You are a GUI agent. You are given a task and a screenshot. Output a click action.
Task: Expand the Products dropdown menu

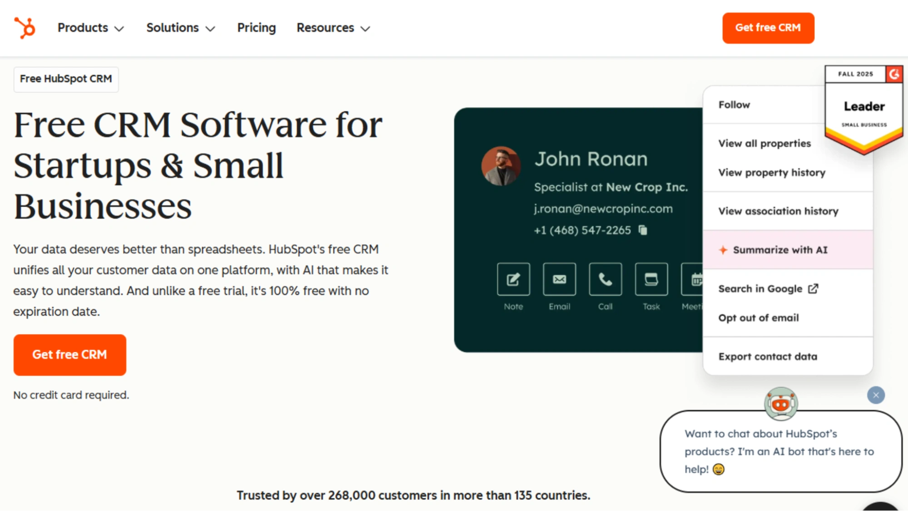click(90, 28)
